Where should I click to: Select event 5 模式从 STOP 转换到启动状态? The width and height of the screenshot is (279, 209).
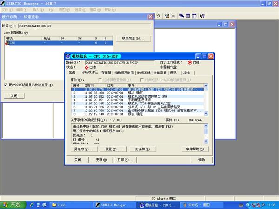pyautogui.click(x=137, y=104)
